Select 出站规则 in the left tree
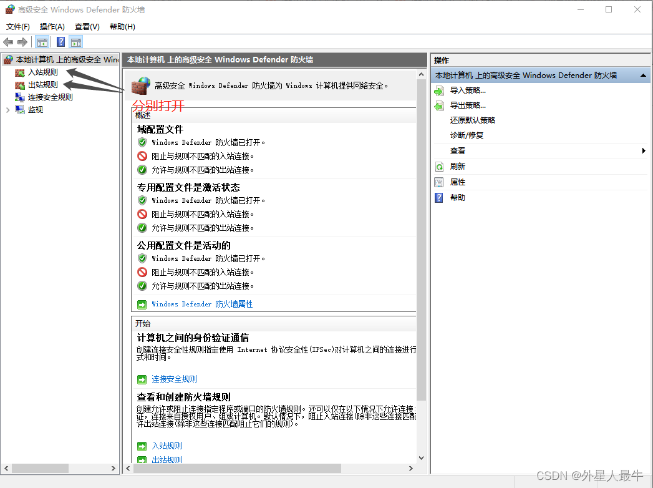 (43, 85)
